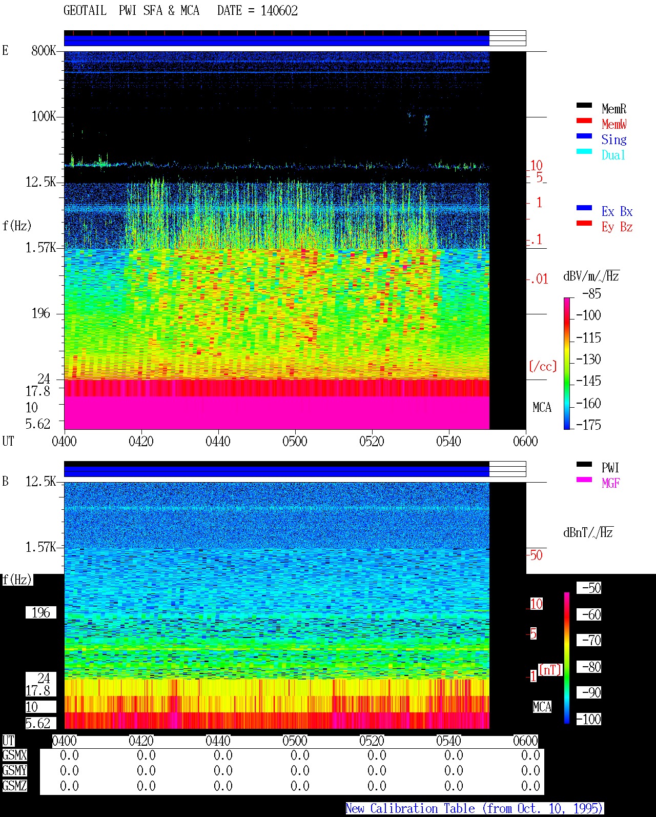Click the B panel letter label
Viewport: 656px width, 817px height.
pyautogui.click(x=5, y=481)
